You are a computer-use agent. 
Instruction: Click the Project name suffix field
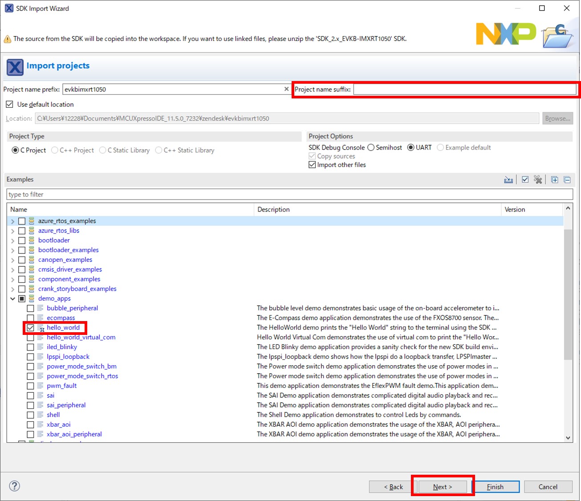pos(464,90)
